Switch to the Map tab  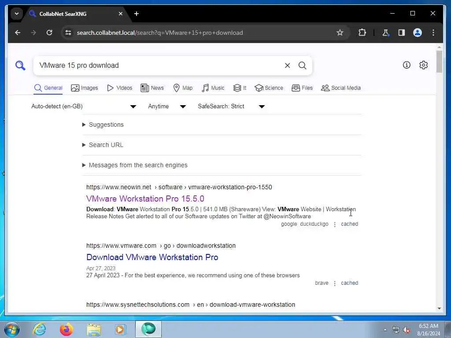[183, 88]
